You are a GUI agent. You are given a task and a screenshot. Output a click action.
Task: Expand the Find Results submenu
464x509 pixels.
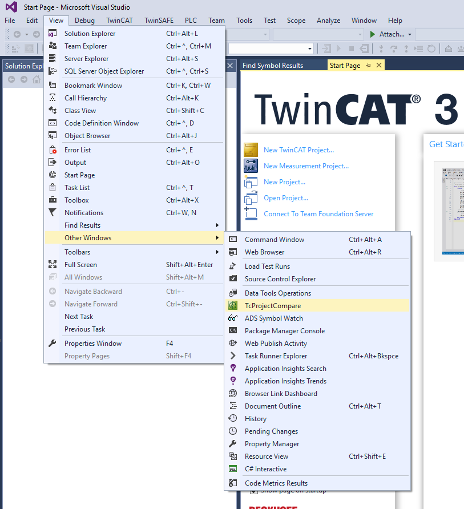coord(217,225)
